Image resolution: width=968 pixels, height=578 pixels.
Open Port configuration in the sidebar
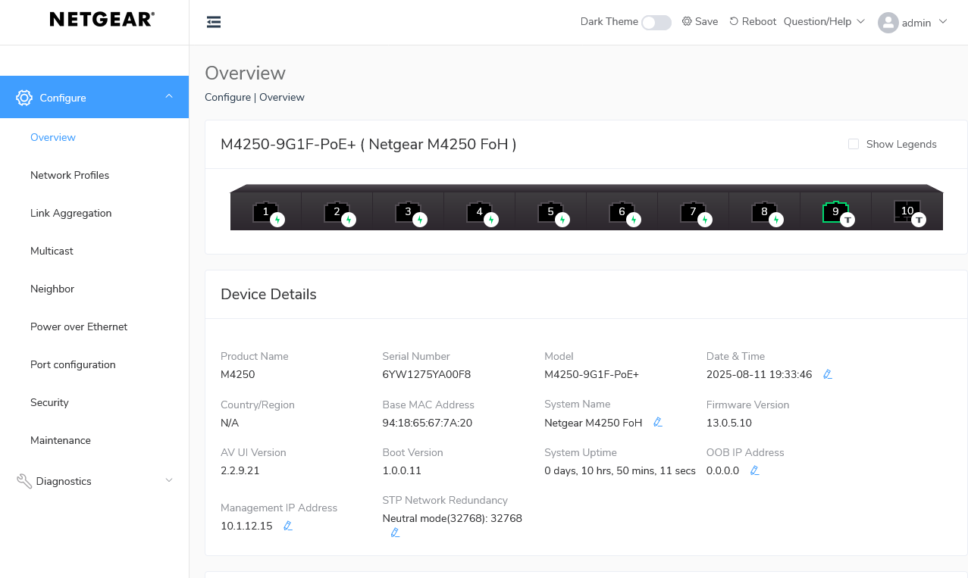tap(73, 364)
